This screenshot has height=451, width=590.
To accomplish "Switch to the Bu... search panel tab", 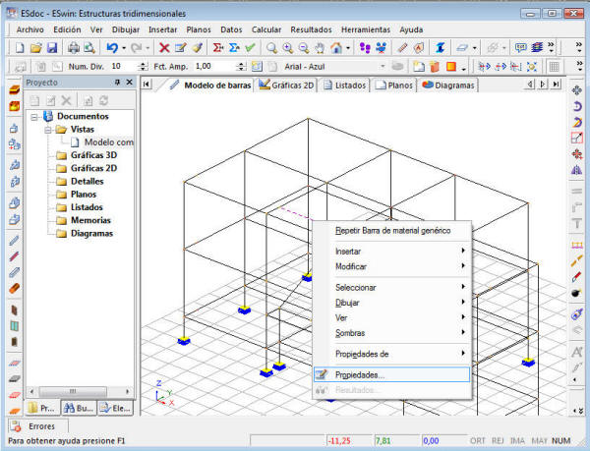I will (x=79, y=408).
